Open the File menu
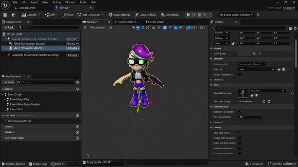298x167 pixels. point(15,2)
